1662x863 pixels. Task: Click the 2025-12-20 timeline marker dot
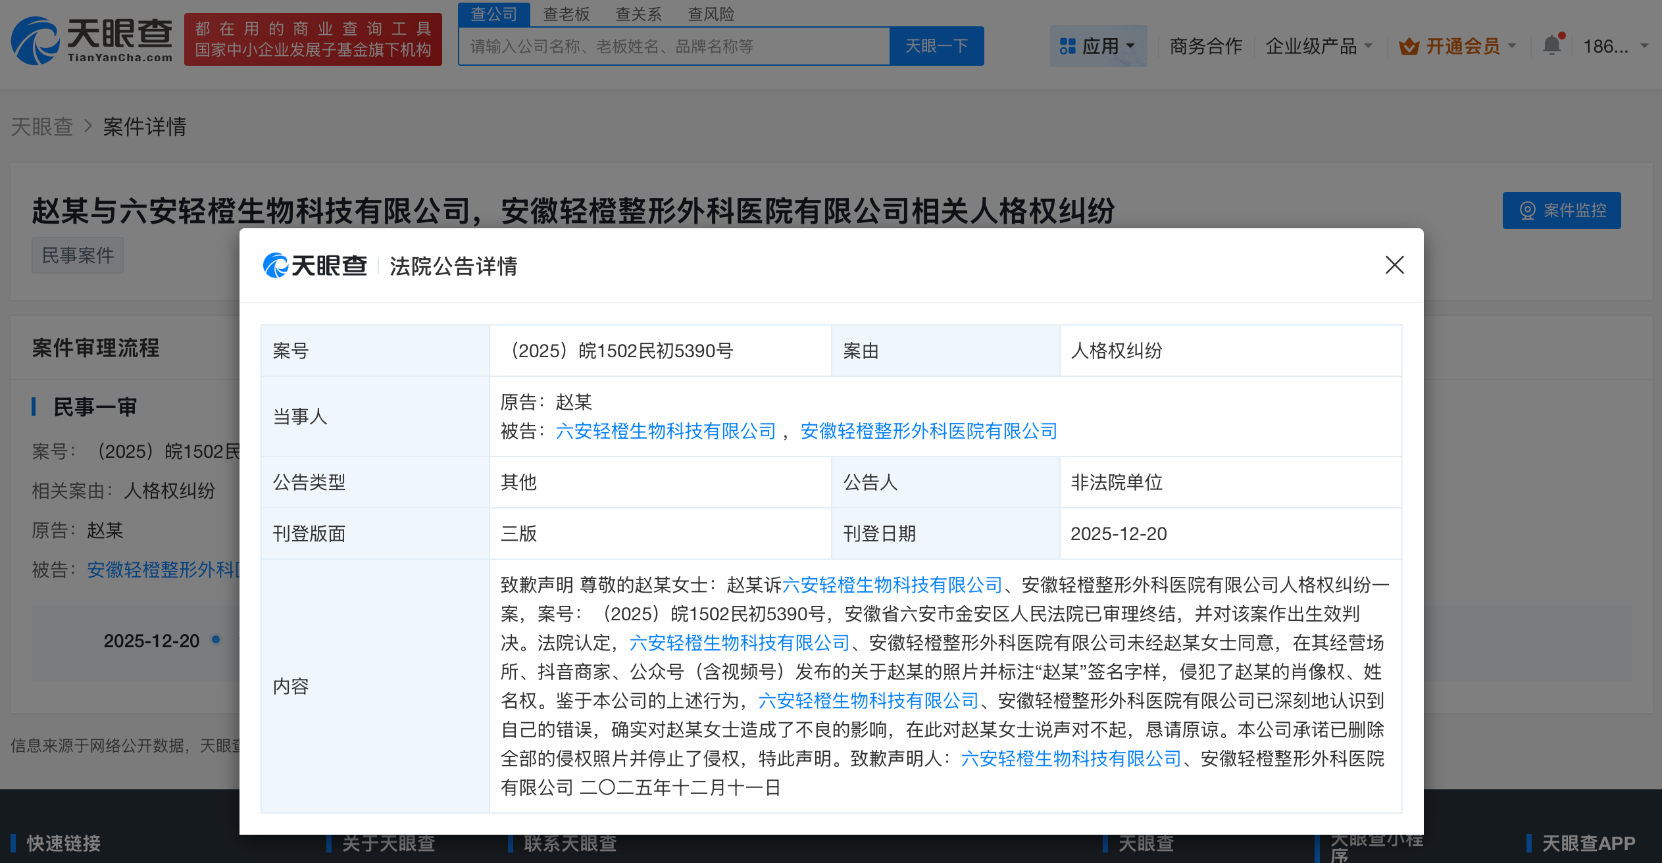(x=216, y=639)
